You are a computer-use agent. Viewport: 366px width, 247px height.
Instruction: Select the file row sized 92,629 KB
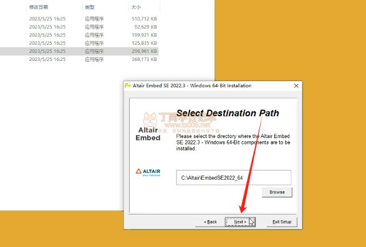click(x=79, y=27)
